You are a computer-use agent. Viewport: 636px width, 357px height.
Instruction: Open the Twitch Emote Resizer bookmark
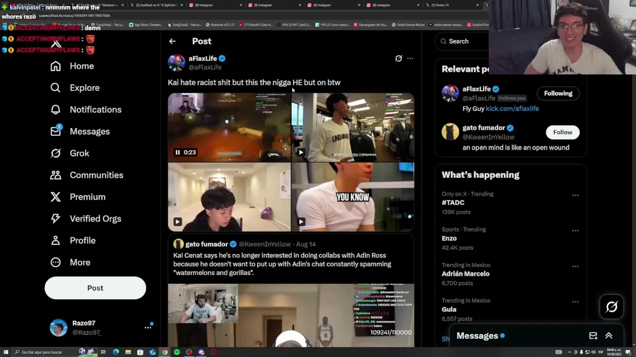[408, 25]
